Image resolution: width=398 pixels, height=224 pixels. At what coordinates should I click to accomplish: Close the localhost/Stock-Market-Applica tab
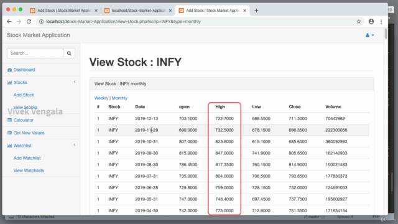coord(170,11)
